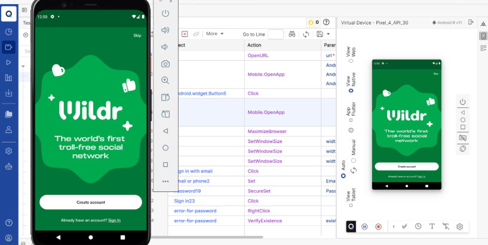Select the View Native radio option

(352, 91)
